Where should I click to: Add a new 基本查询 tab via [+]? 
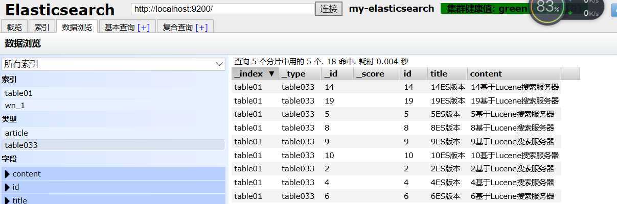pyautogui.click(x=144, y=27)
